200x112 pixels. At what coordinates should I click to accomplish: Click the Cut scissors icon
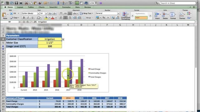26,3
